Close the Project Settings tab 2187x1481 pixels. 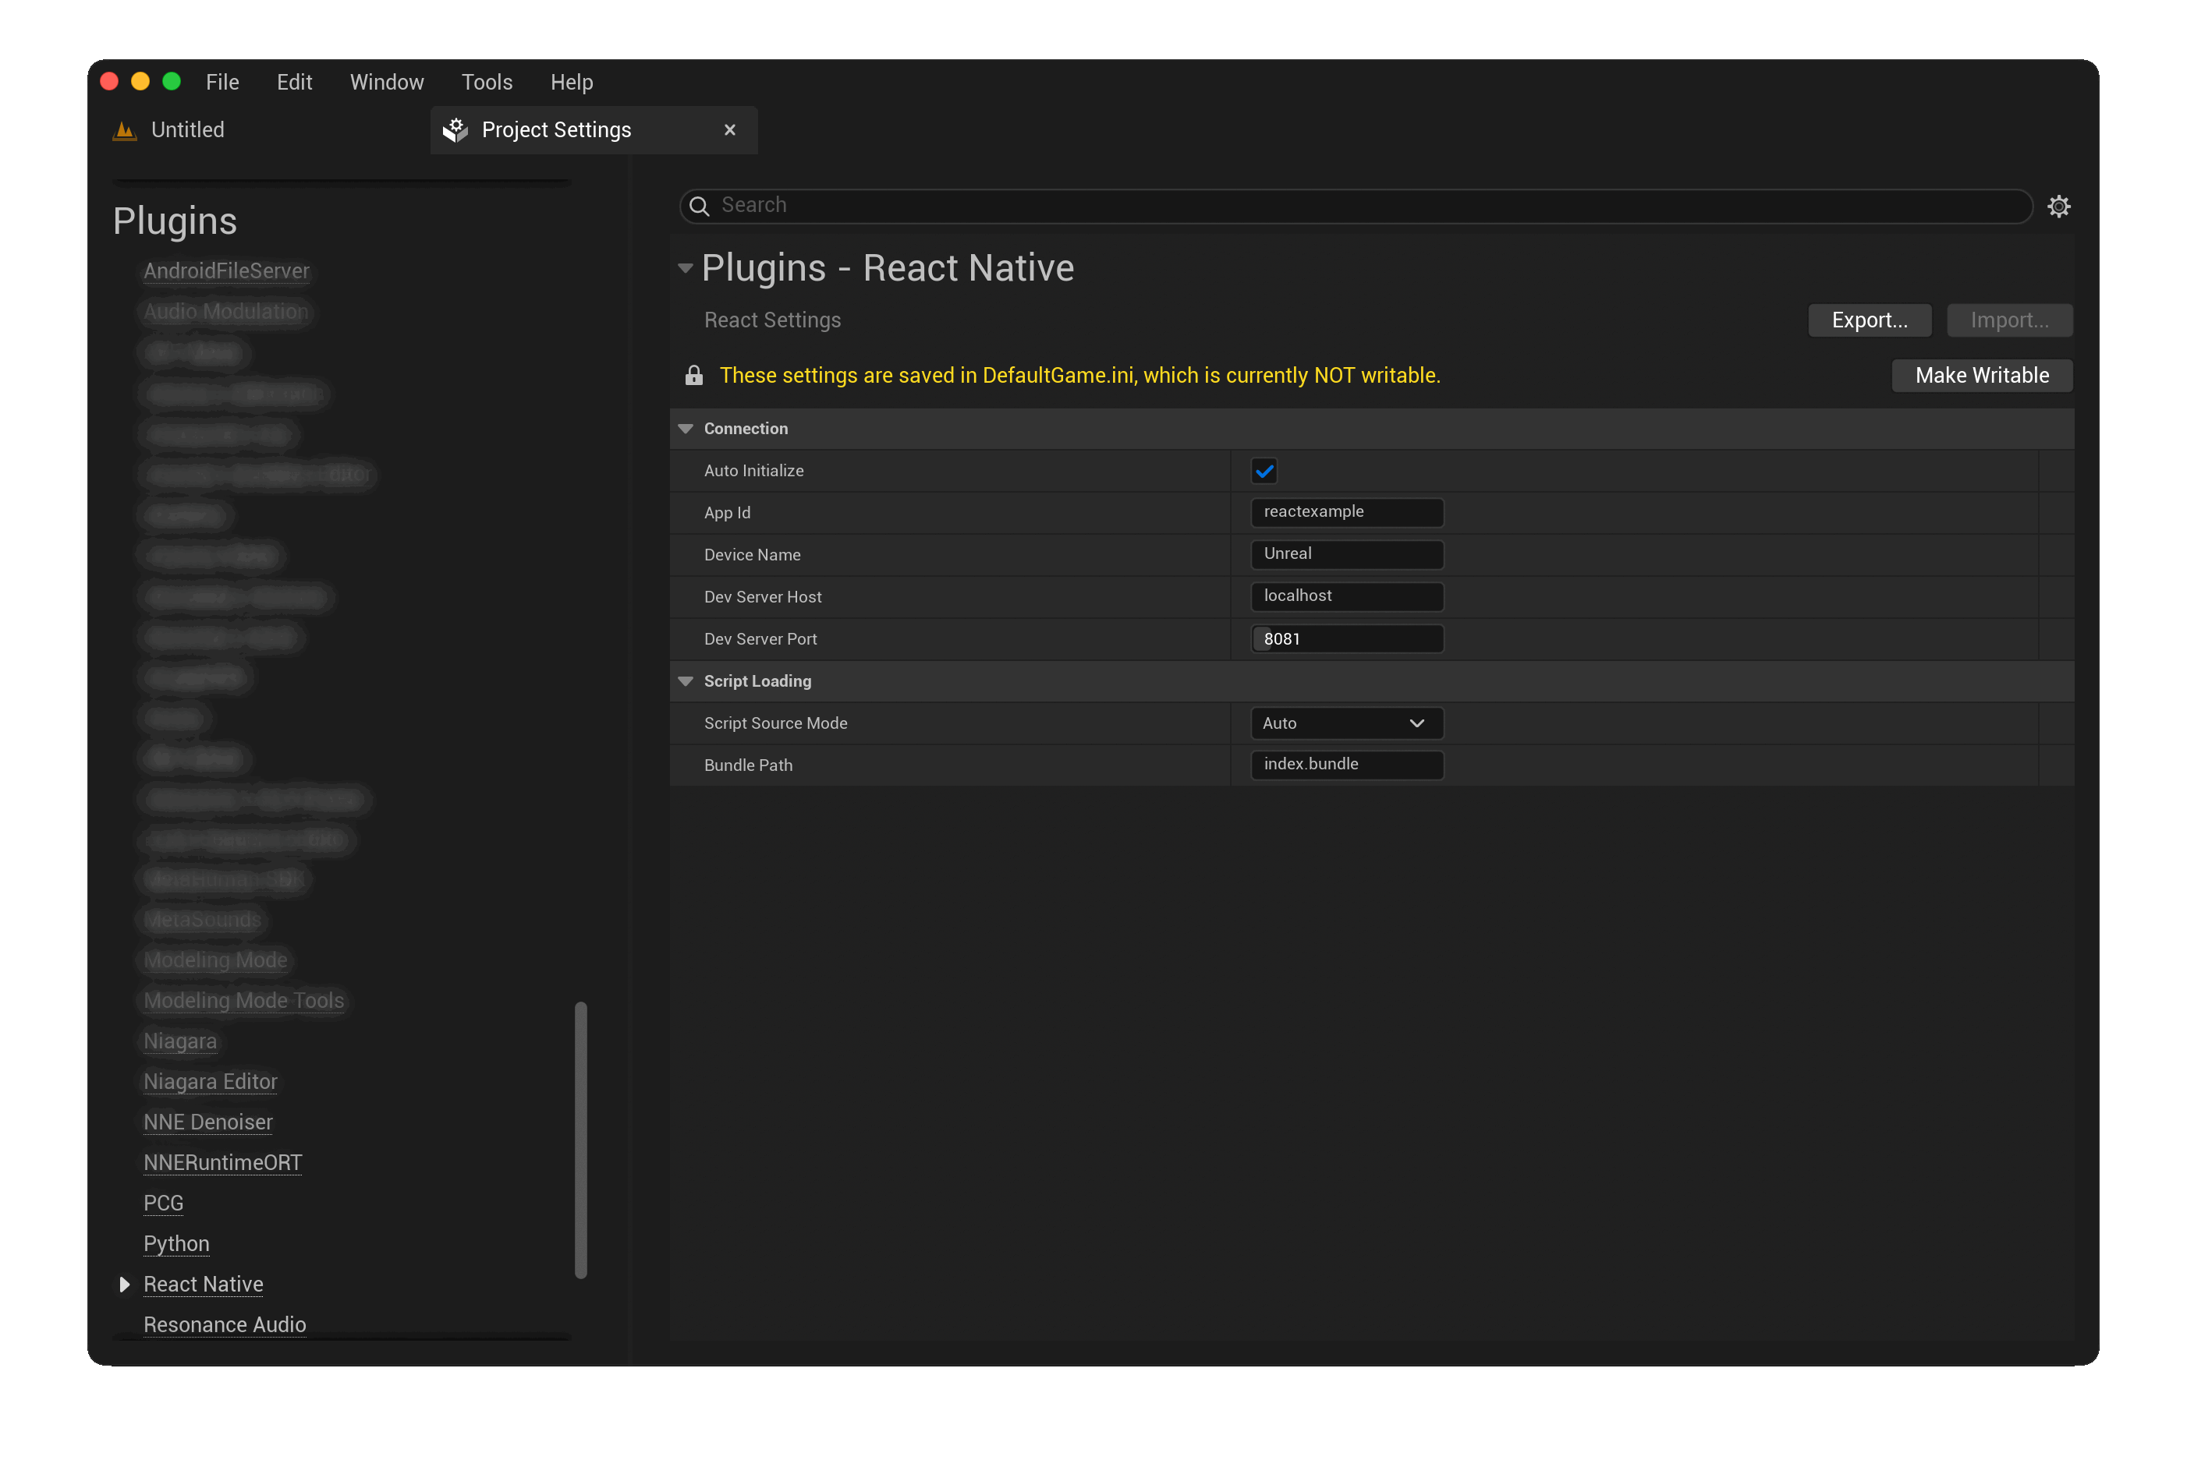coord(729,129)
